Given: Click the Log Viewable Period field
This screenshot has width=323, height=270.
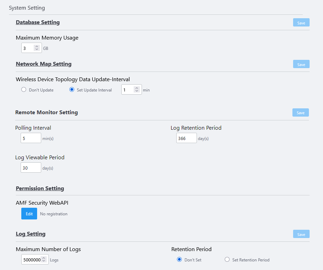Looking at the screenshot, I should (31, 168).
